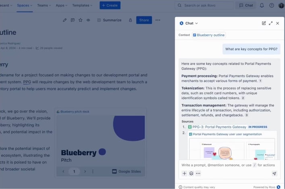This screenshot has height=189, width=285.
Task: Click the Sources heading in chat response
Action: [187, 121]
